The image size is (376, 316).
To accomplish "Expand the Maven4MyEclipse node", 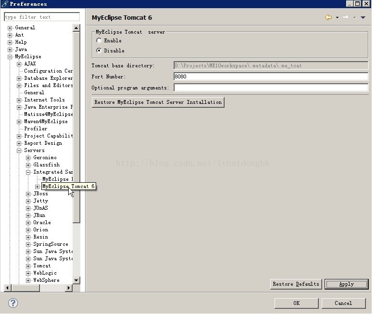I will pyautogui.click(x=19, y=122).
